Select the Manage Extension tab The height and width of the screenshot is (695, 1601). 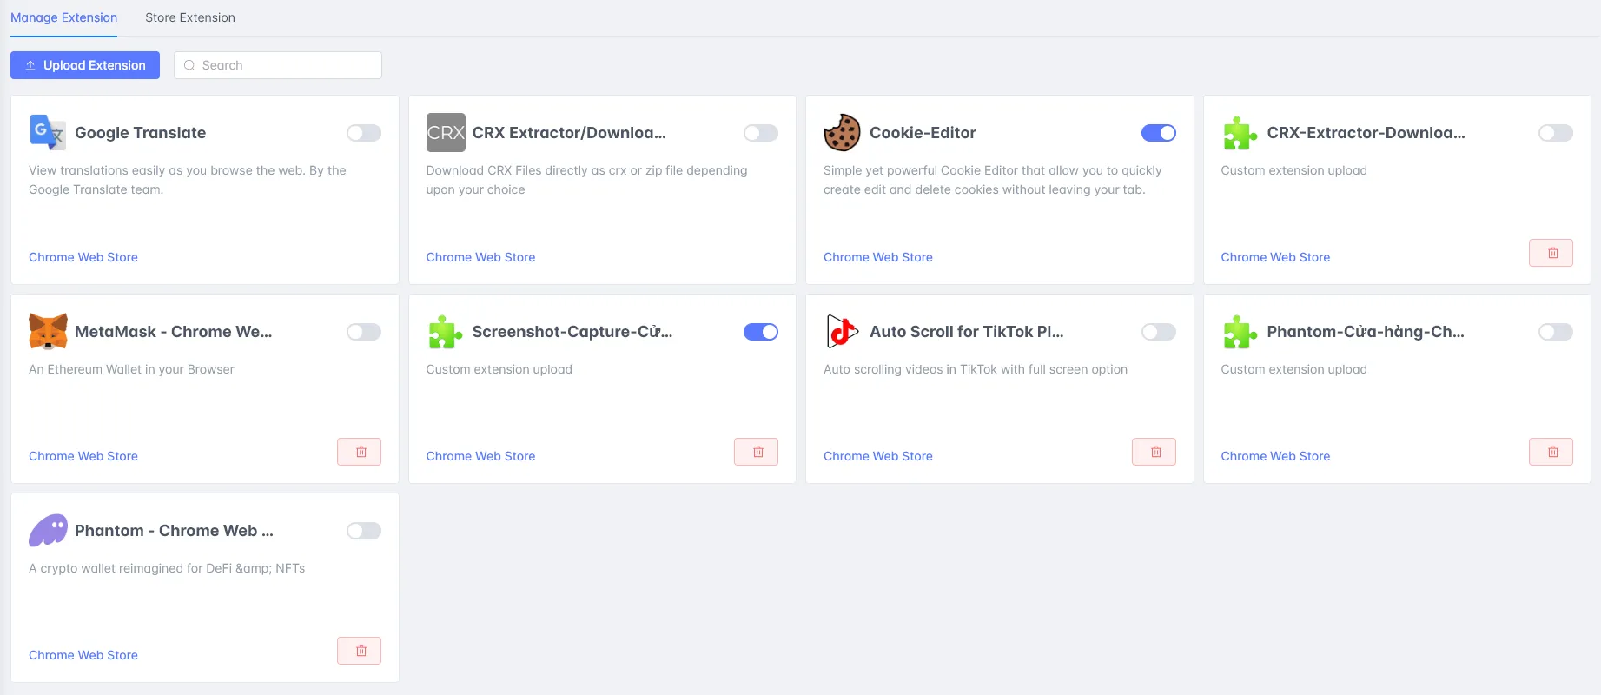tap(63, 17)
